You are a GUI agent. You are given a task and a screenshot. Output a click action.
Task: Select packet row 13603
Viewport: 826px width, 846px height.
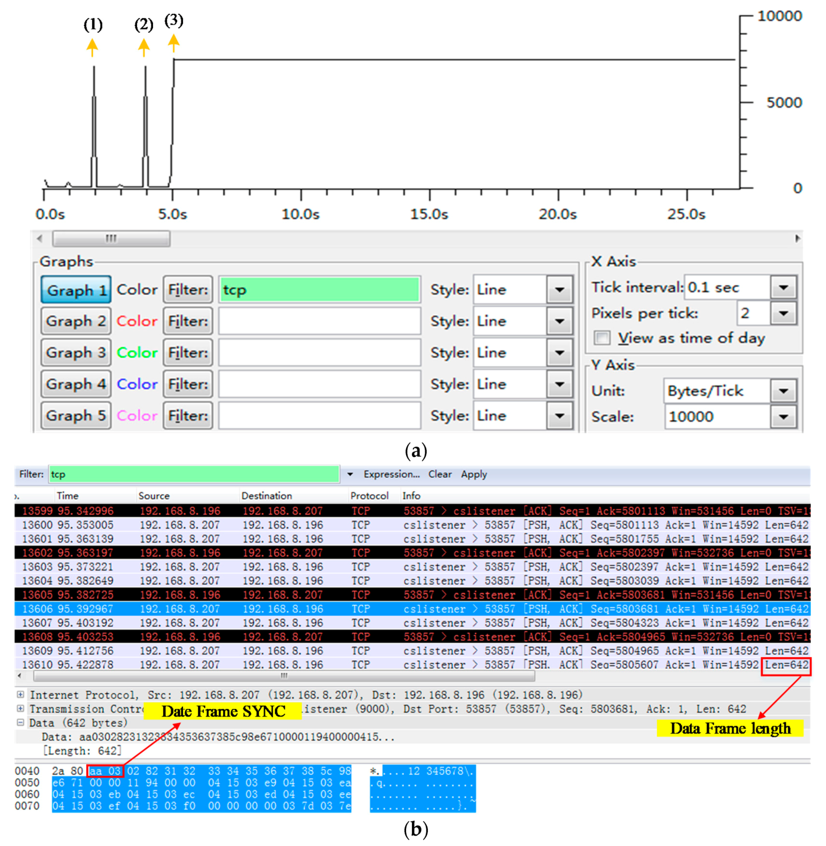click(x=413, y=567)
